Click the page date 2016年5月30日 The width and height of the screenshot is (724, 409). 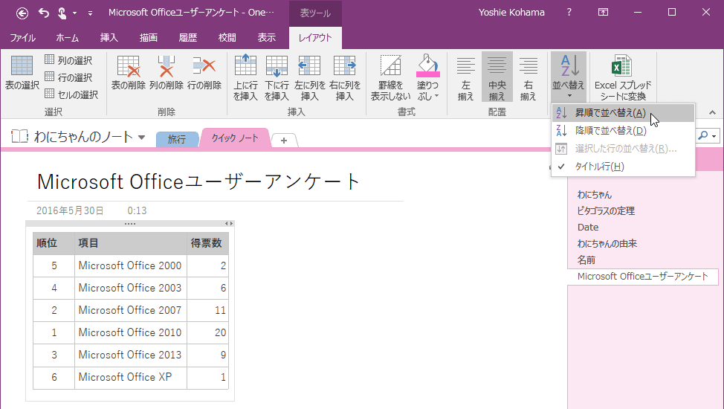[x=70, y=210]
